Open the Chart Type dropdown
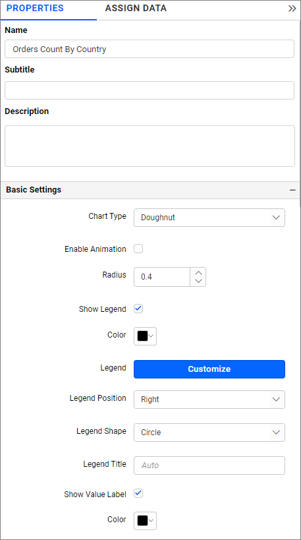 pyautogui.click(x=209, y=218)
